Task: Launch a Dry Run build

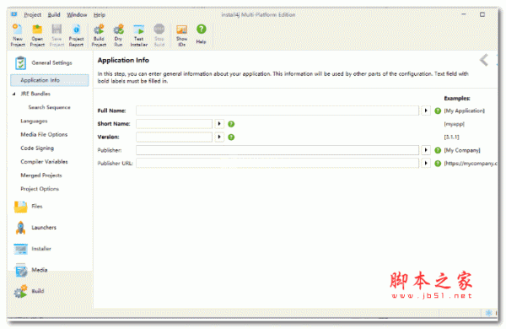Action: coord(118,35)
